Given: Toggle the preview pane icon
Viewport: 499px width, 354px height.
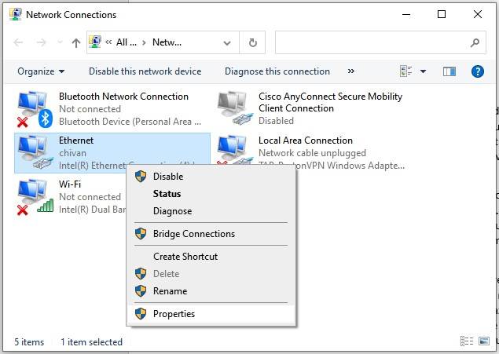Looking at the screenshot, I should [x=449, y=71].
